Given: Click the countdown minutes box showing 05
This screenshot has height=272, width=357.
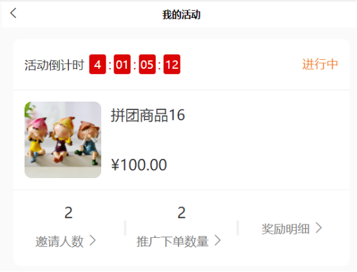Looking at the screenshot, I should [148, 64].
